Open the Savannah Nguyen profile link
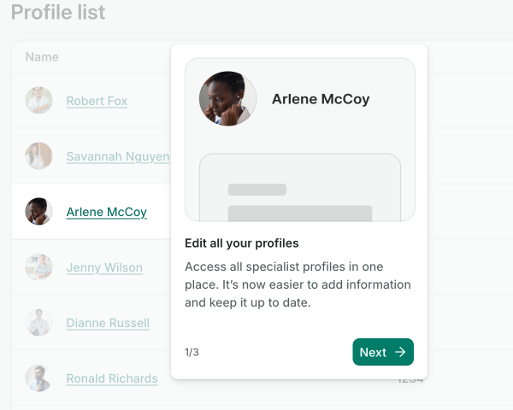Viewport: 513px width, 410px height. pyautogui.click(x=118, y=156)
